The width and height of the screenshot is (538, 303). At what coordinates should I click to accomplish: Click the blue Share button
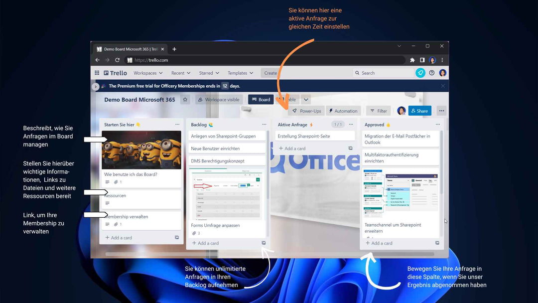pos(419,111)
